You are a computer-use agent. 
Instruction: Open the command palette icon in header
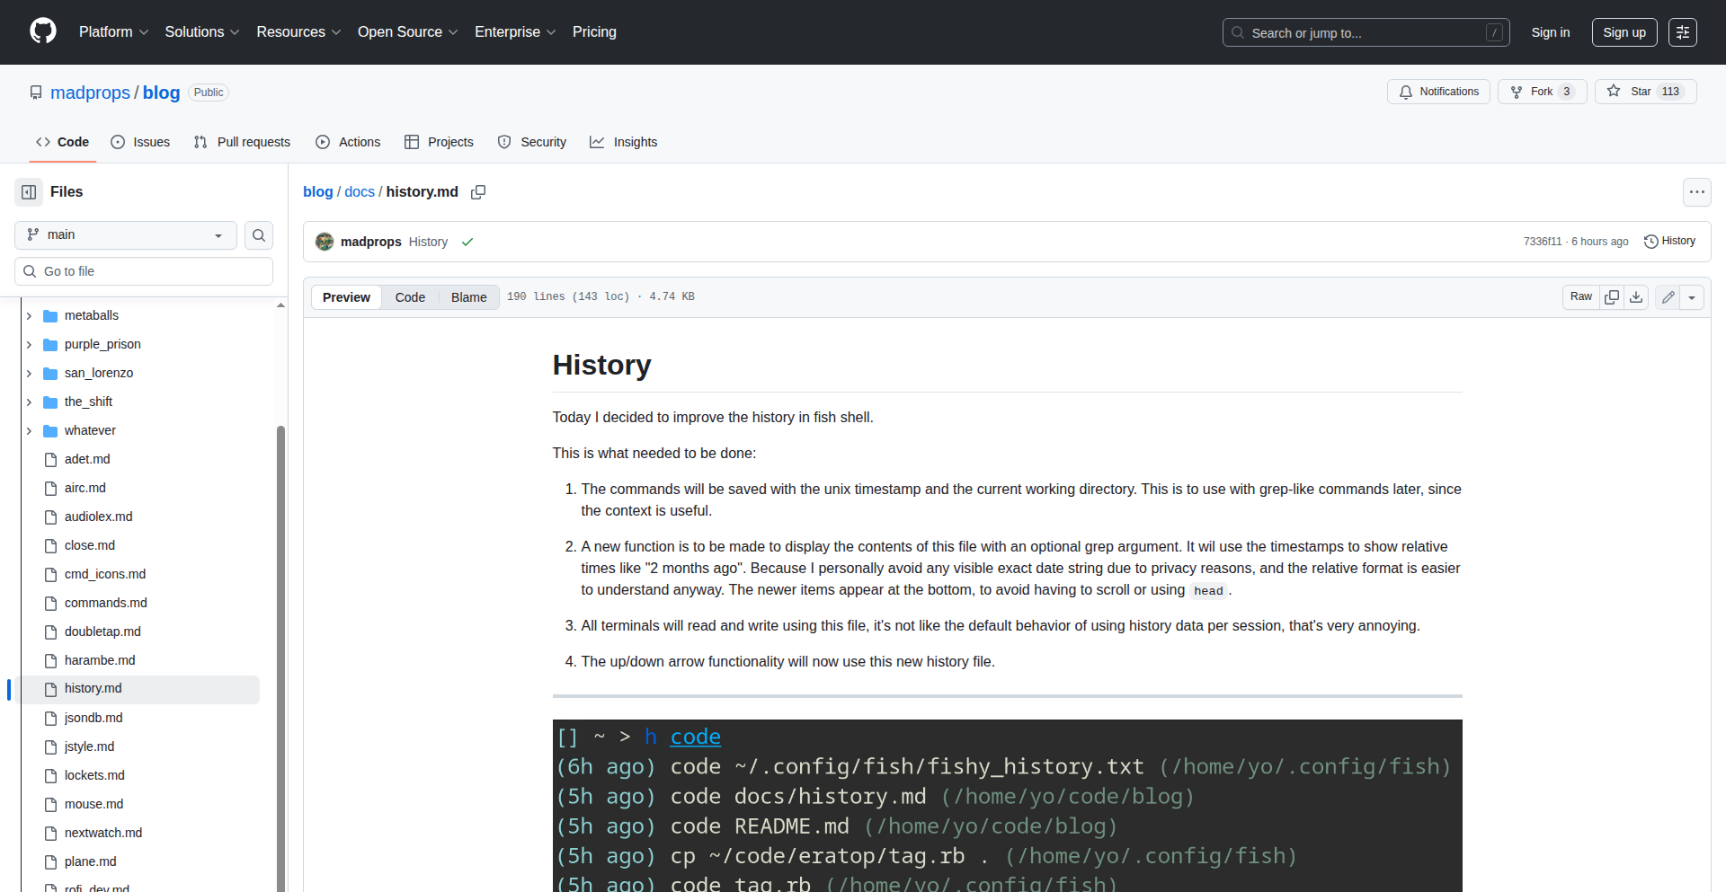(x=1682, y=32)
